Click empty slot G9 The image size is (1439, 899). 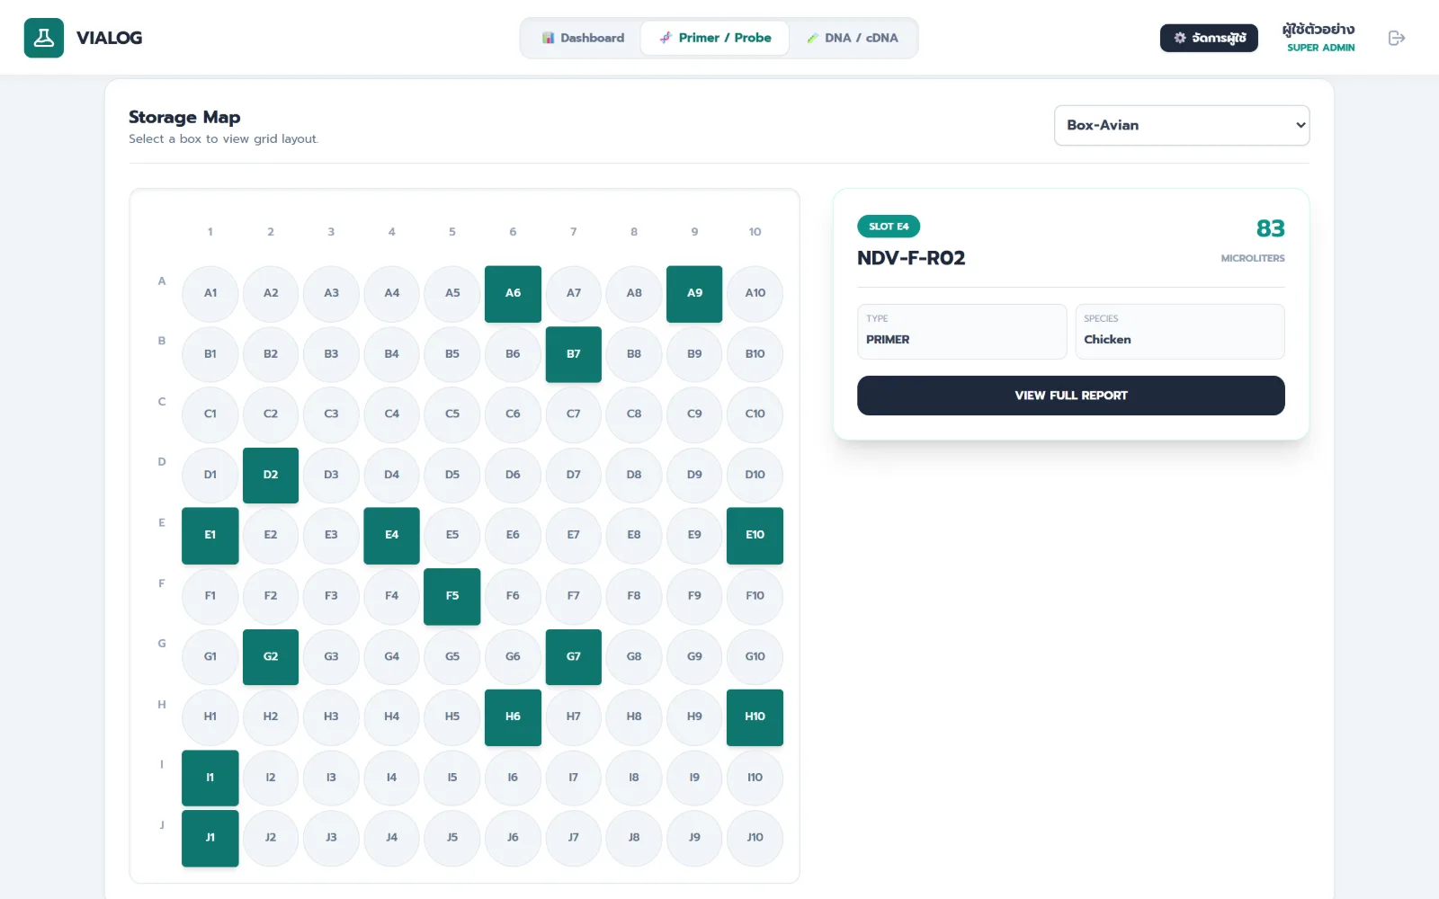click(694, 656)
